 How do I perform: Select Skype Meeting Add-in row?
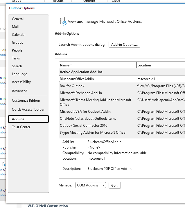(122, 133)
